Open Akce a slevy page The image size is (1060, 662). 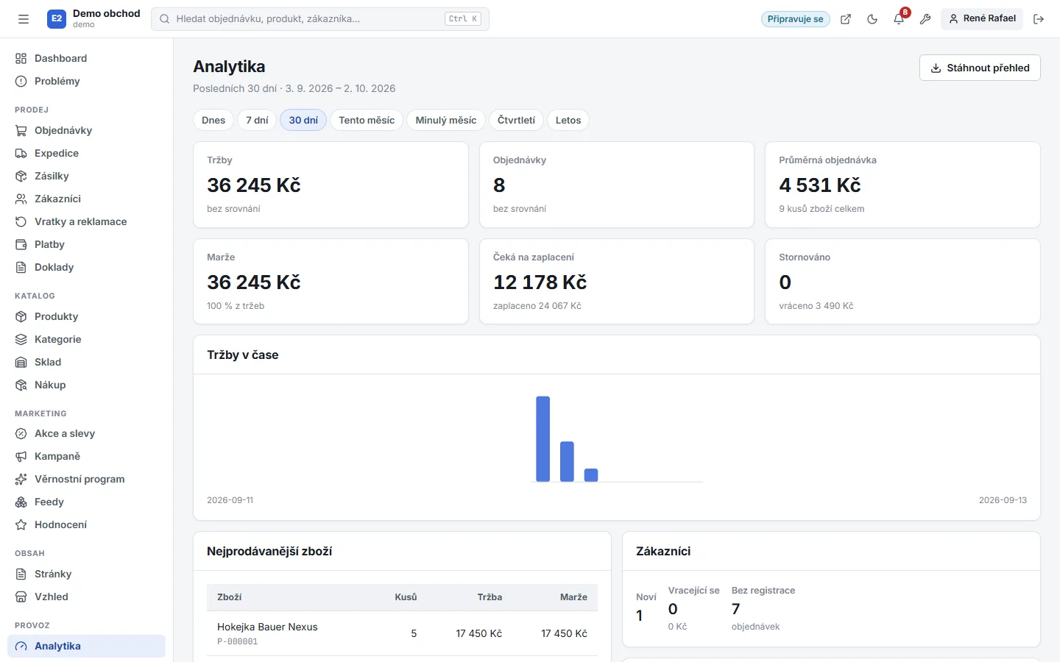point(86,433)
